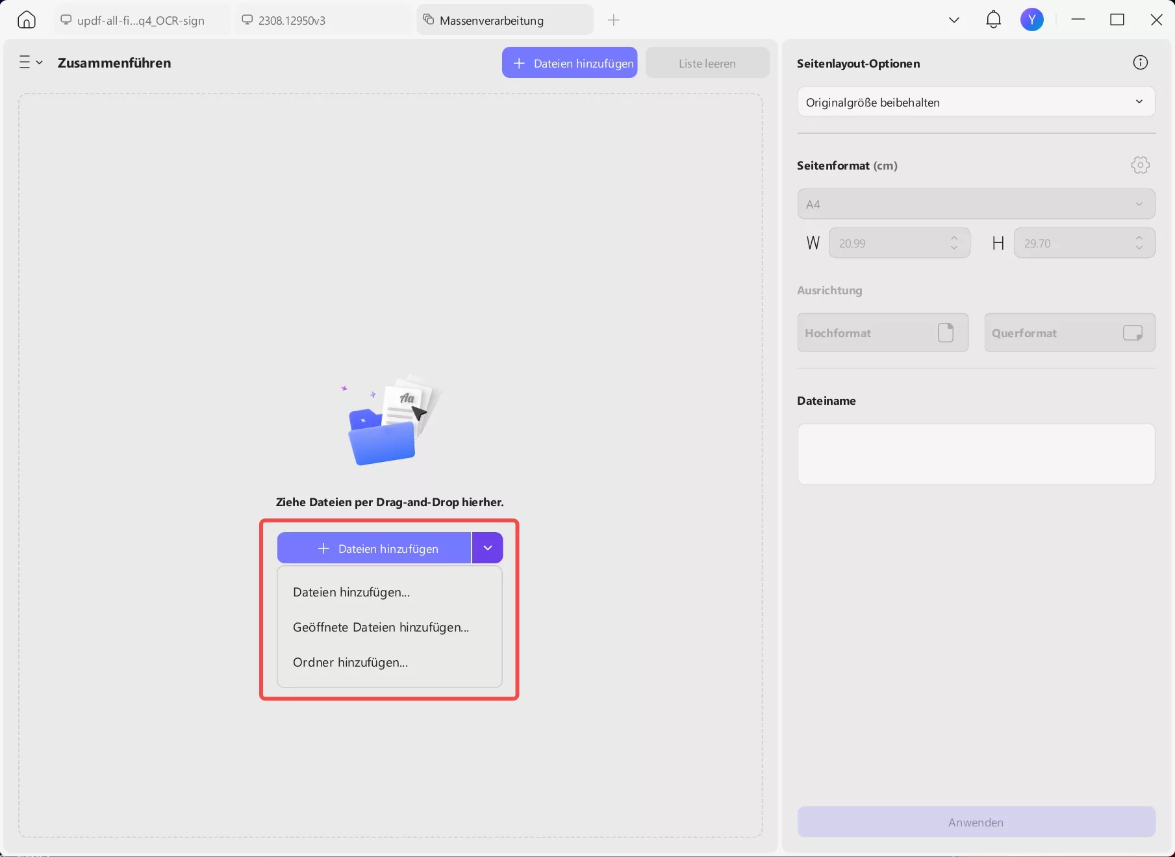Click into the Dateiname text field

point(976,454)
